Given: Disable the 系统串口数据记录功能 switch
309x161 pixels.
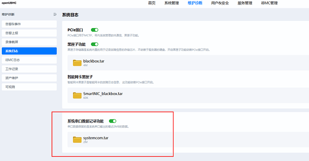Looking at the screenshot, I should tap(113, 121).
